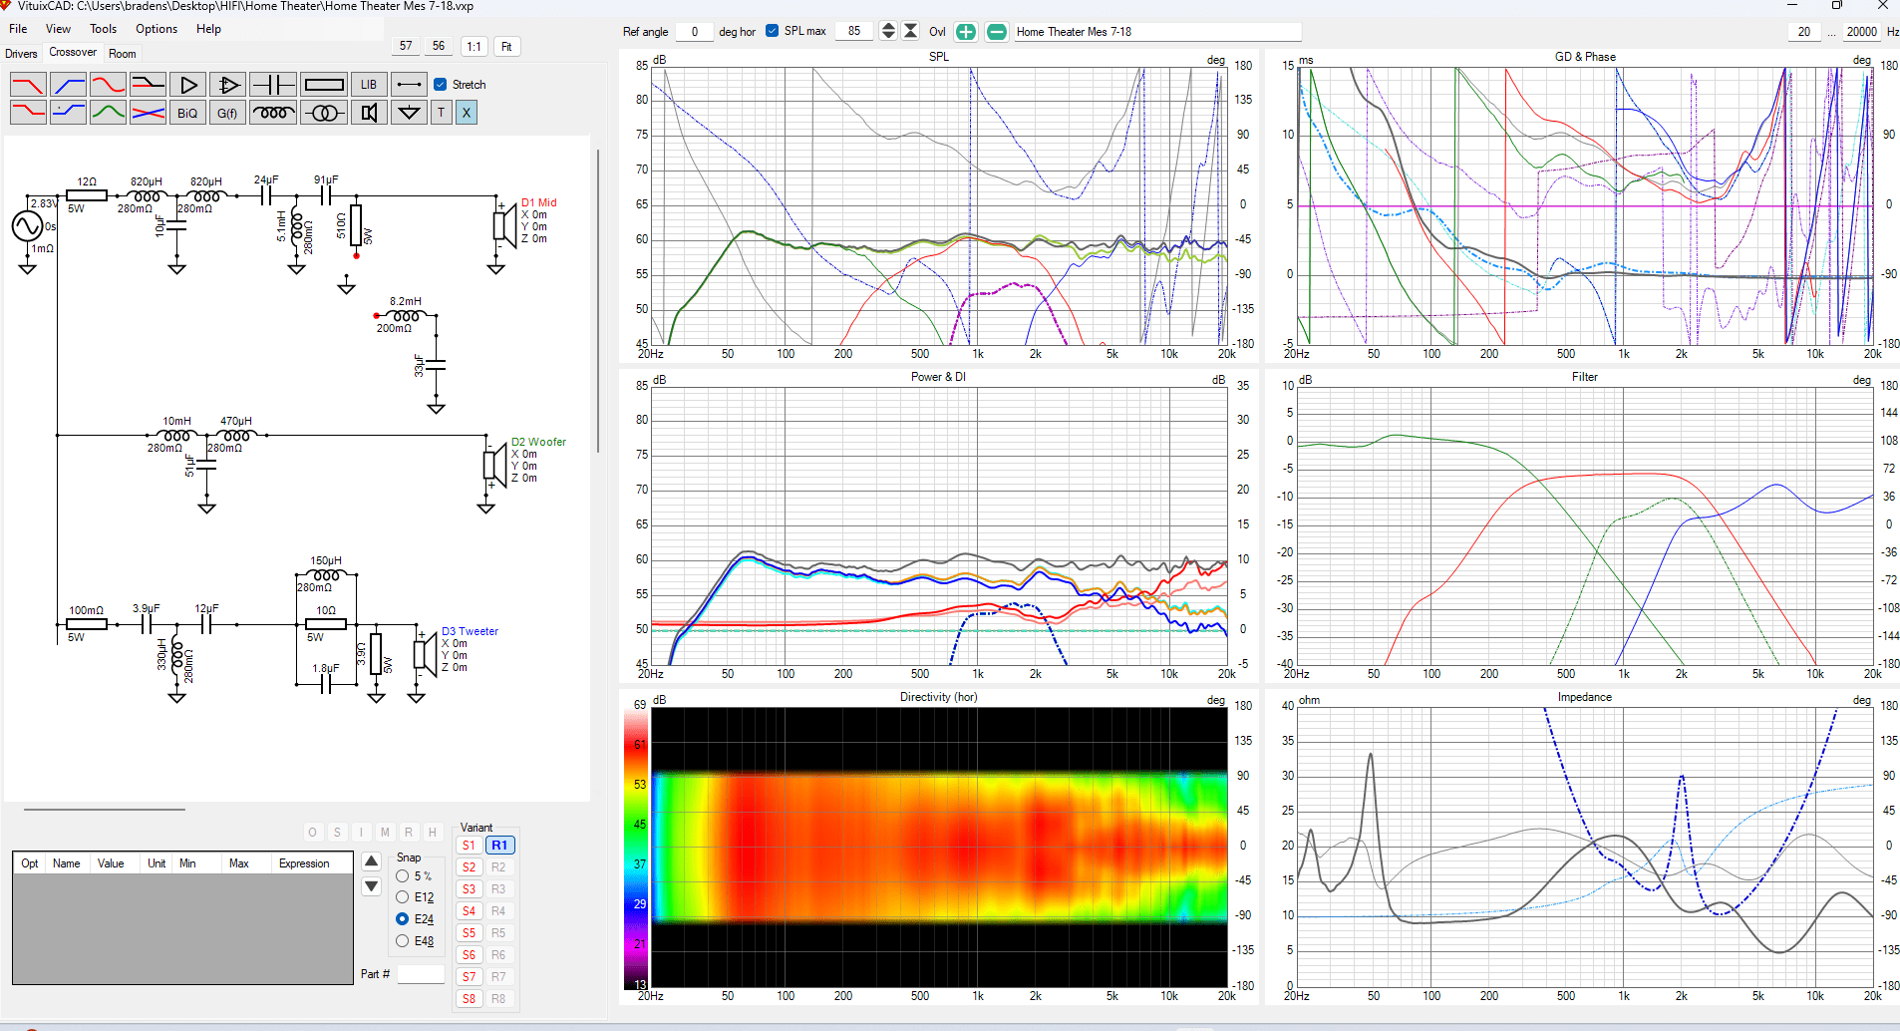Click the 56 button
Screen dimensions: 1900x1031
(x=439, y=46)
